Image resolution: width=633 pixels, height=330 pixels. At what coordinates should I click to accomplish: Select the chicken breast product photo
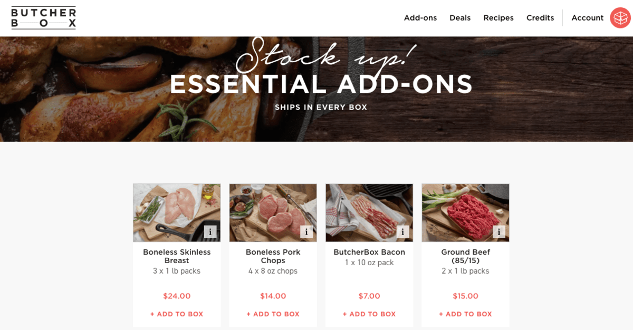177,213
